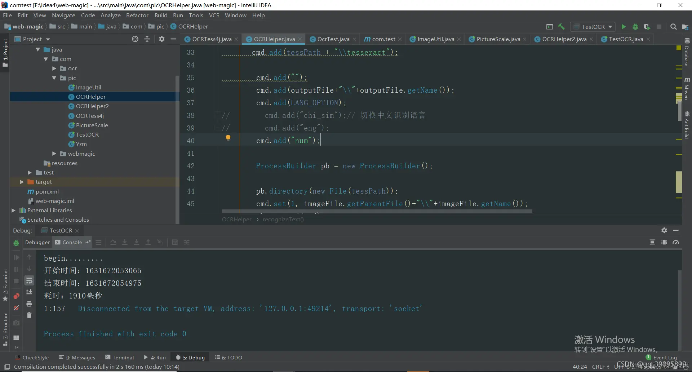Run TestOCR with coverage
Screen dimensions: 692x372
click(x=647, y=27)
